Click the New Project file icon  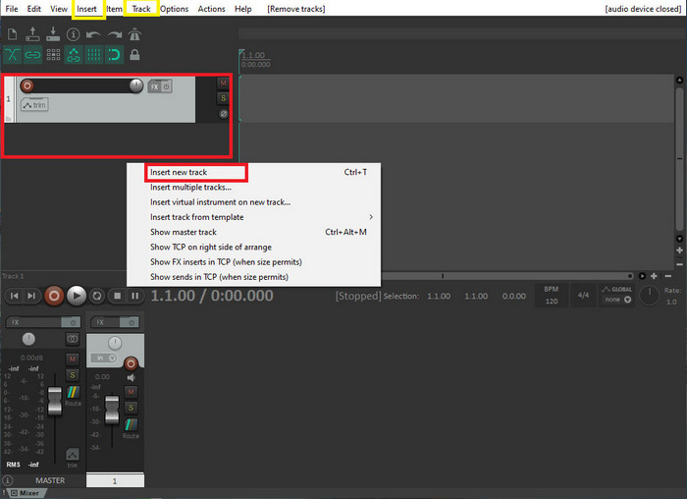12,34
